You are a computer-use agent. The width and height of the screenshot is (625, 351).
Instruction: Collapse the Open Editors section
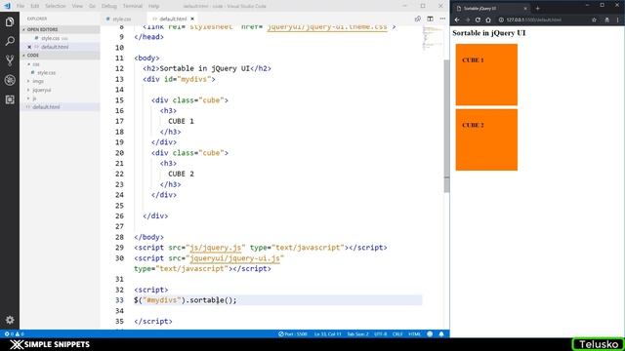point(23,29)
